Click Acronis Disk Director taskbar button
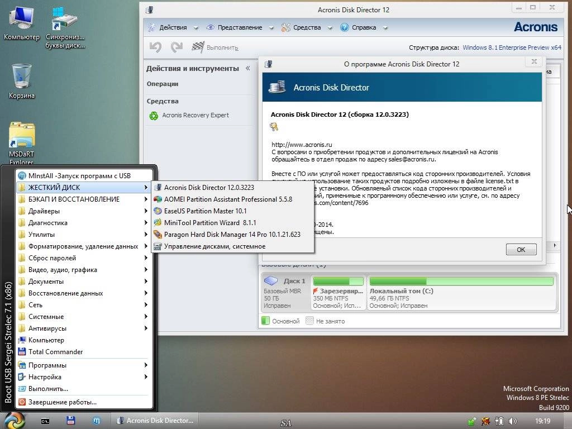572x429 pixels. coord(155,421)
